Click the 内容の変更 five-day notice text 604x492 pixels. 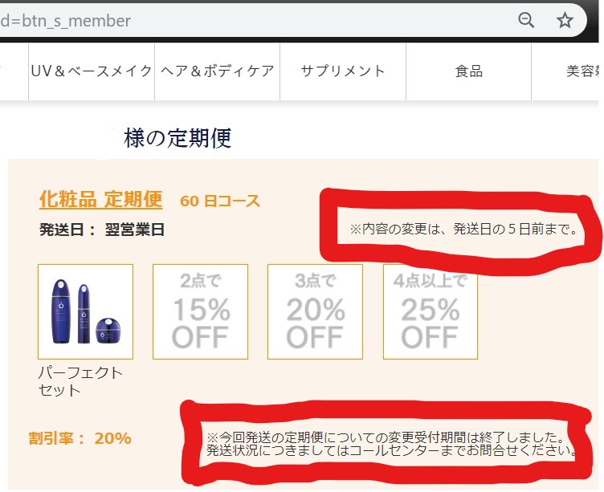464,230
